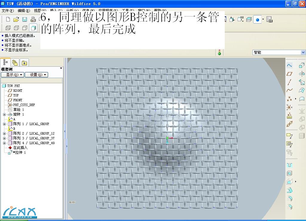Click the draft tool icon
Viewport: 306px width, 221px height.
[289, 190]
